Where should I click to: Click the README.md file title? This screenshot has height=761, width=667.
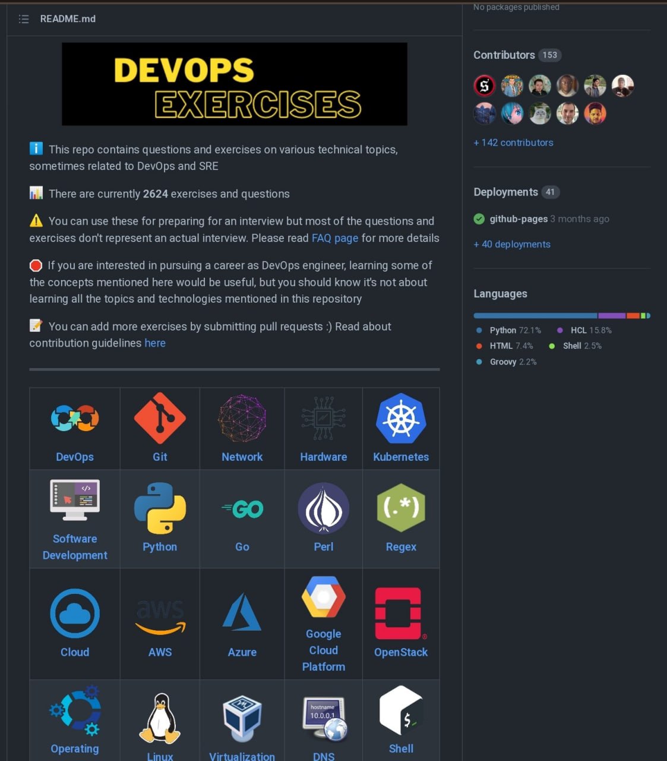tap(68, 19)
